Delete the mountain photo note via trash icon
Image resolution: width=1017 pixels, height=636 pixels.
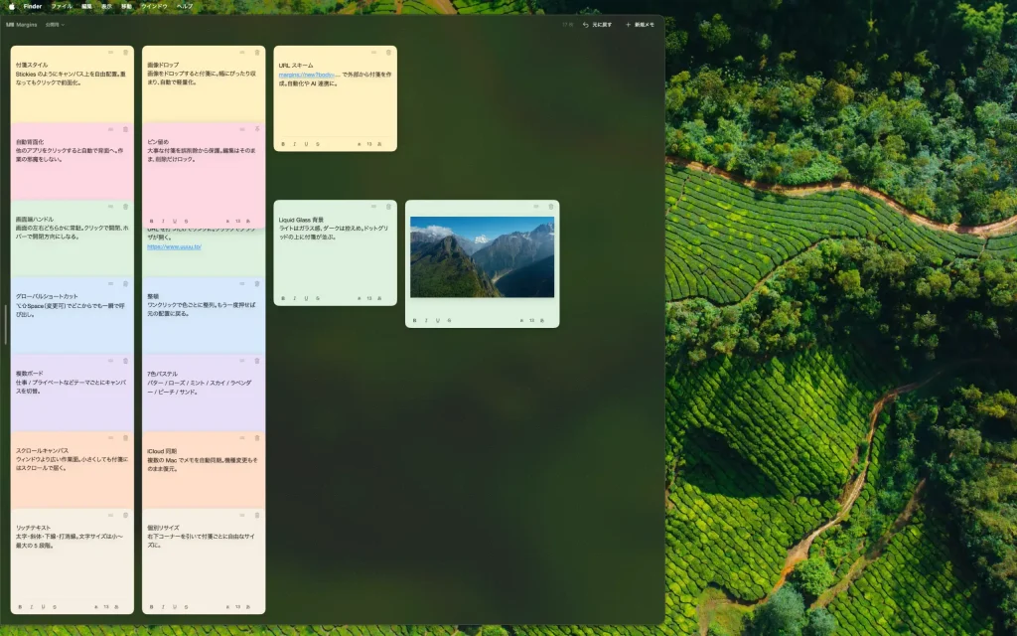click(x=551, y=207)
